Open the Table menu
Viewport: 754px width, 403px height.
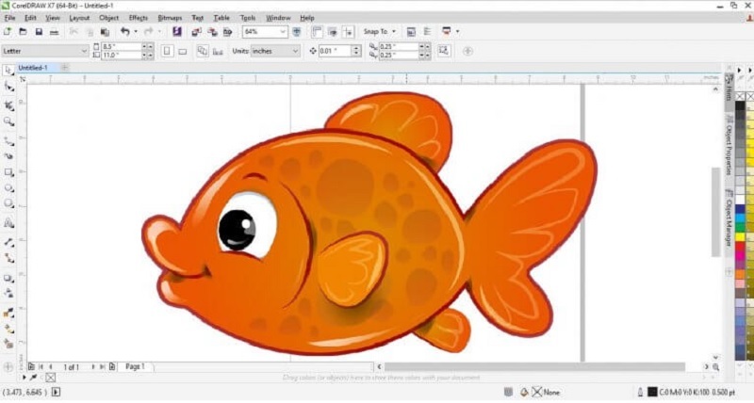pyautogui.click(x=221, y=18)
